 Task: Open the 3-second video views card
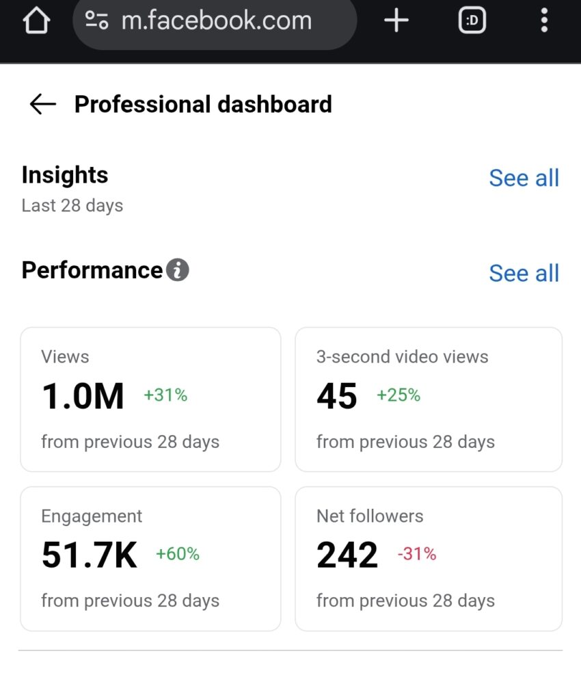[429, 399]
